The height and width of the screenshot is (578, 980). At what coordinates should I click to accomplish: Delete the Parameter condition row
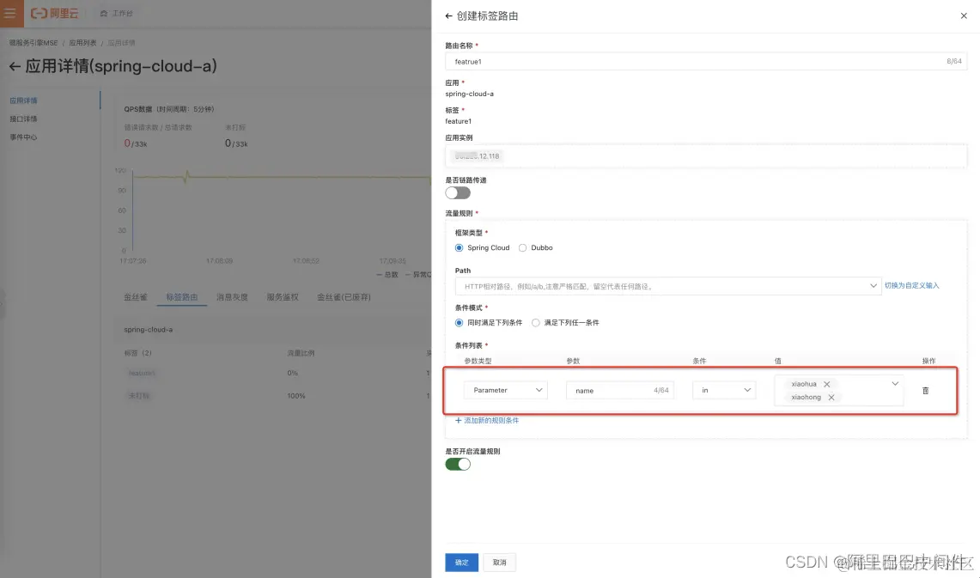[926, 391]
